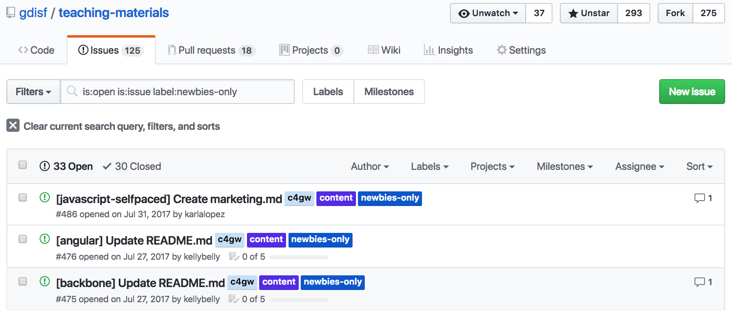
Task: Expand the Assignee filter dropdown
Action: point(640,166)
